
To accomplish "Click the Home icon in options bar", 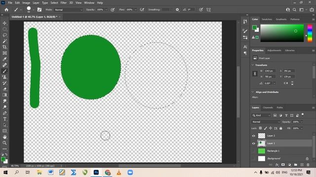I will [x=6, y=10].
